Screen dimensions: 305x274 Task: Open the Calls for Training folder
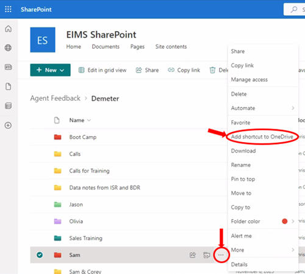(x=89, y=171)
